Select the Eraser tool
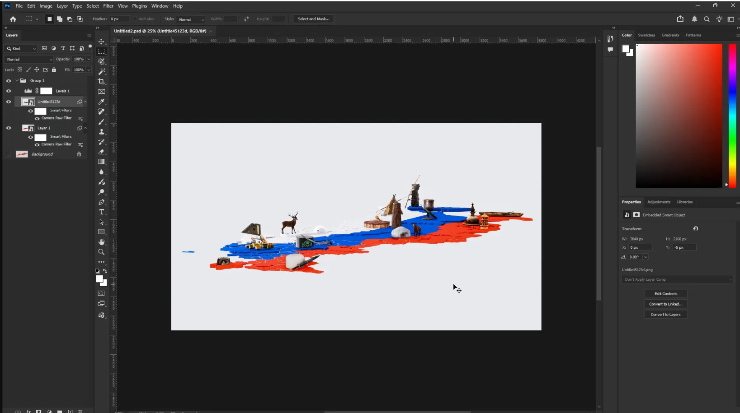The height and width of the screenshot is (413, 740). pyautogui.click(x=101, y=152)
